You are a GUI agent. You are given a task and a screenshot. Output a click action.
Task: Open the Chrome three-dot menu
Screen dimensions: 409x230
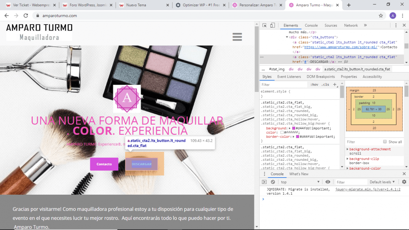coord(402,16)
